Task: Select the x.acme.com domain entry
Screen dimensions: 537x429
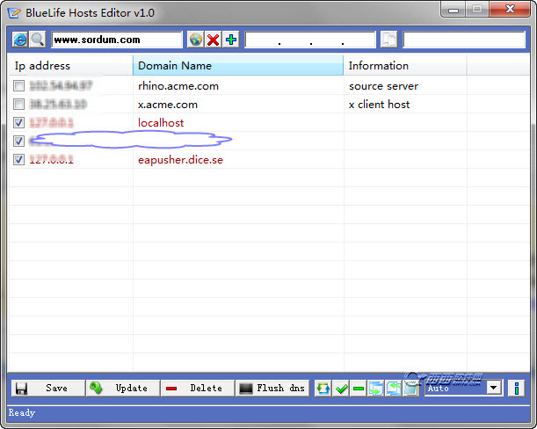Action: pyautogui.click(x=168, y=105)
